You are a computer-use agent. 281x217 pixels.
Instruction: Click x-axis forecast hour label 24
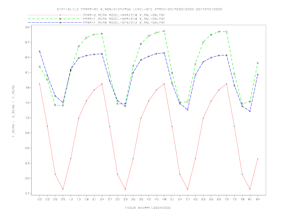[102, 199]
